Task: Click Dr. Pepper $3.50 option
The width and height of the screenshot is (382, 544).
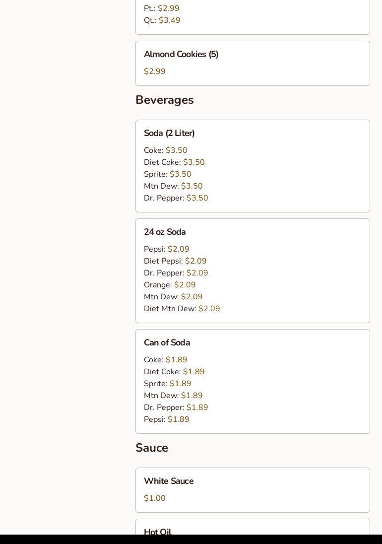Action: 176,198
